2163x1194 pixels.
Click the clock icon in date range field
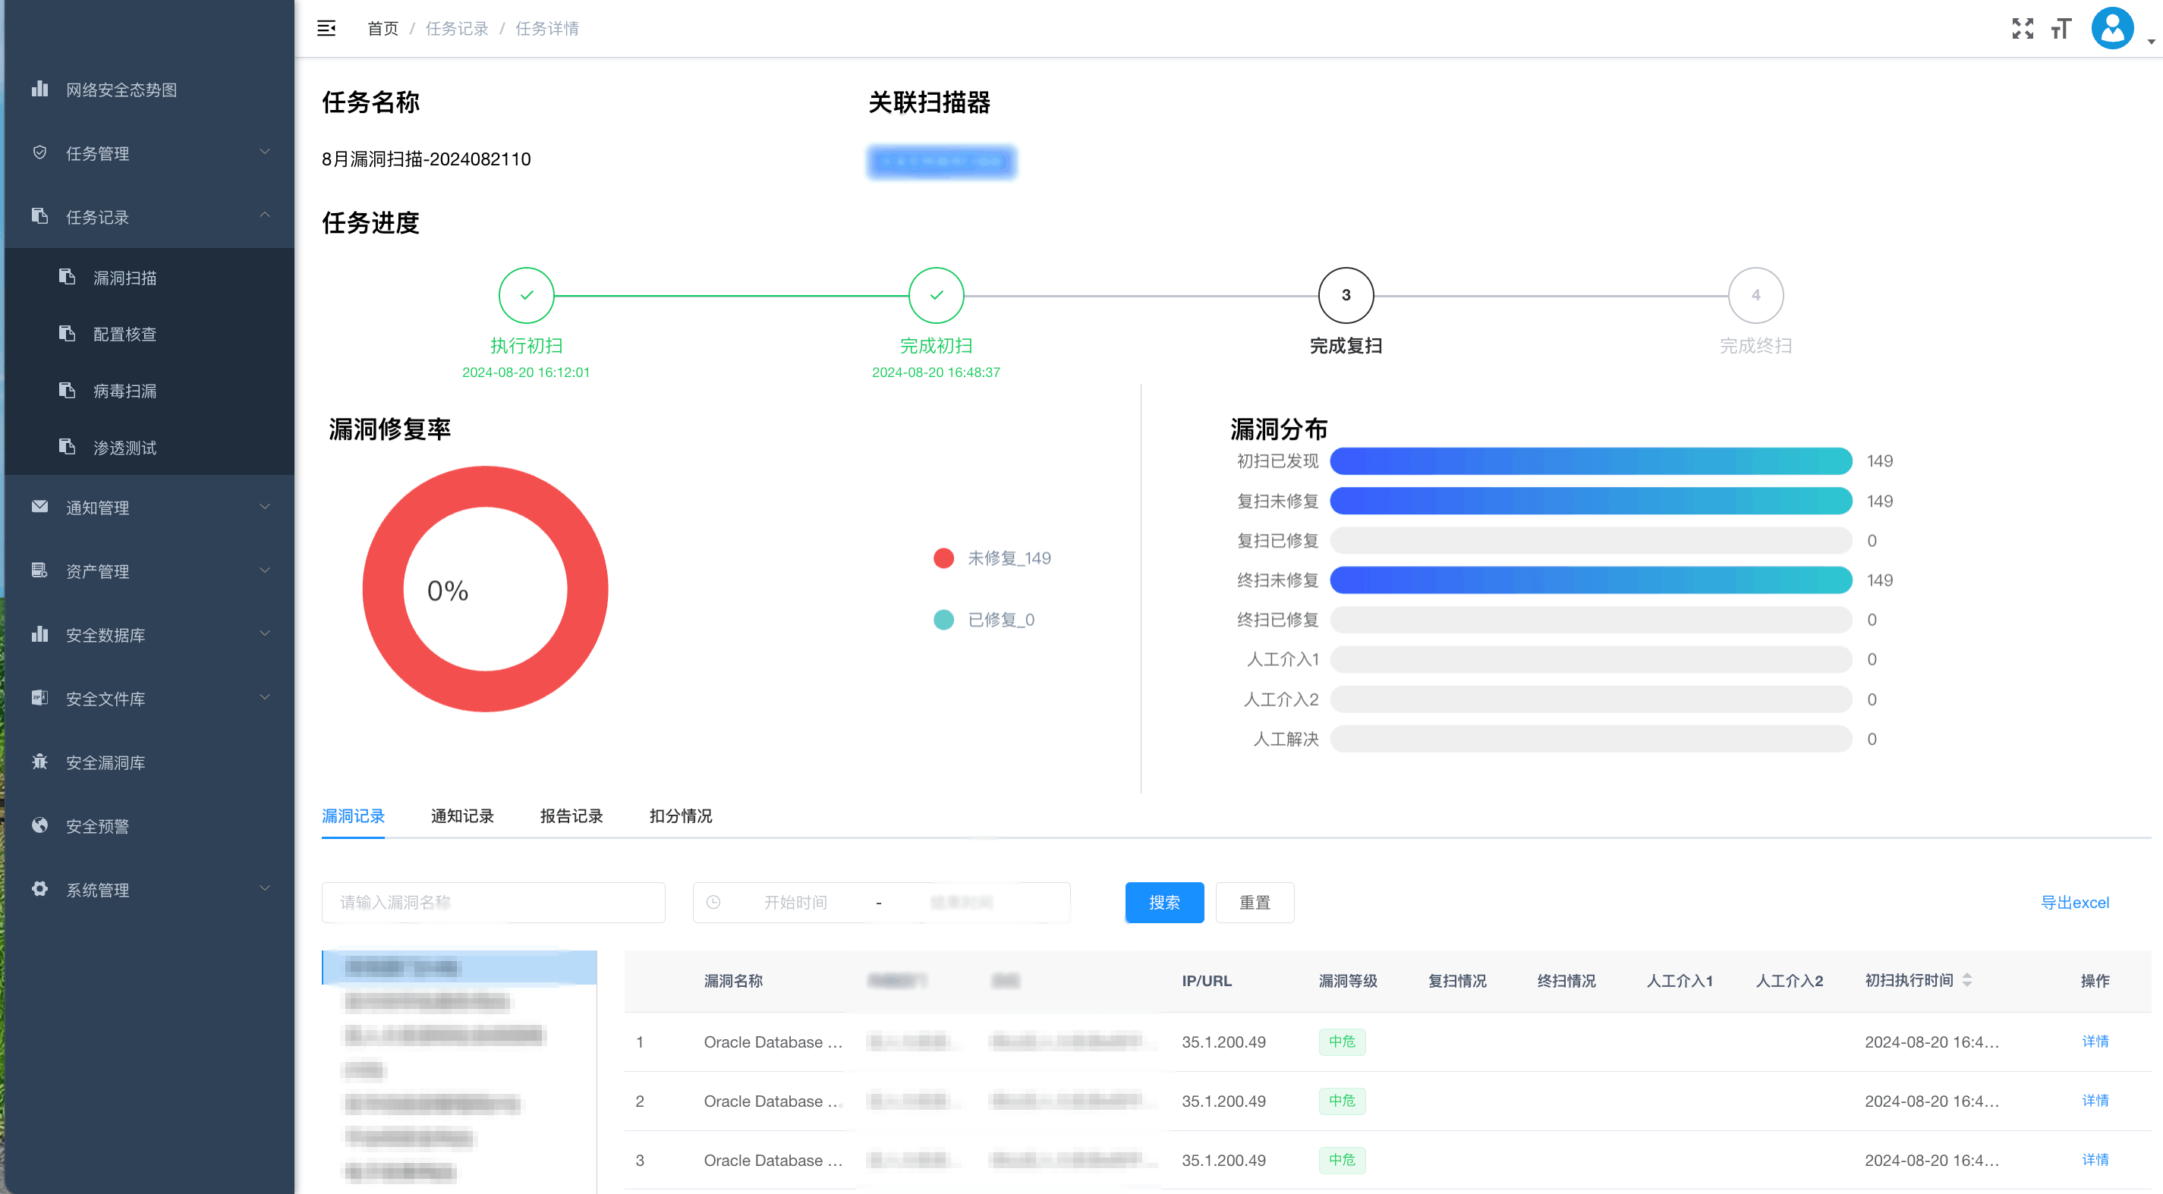(x=713, y=902)
